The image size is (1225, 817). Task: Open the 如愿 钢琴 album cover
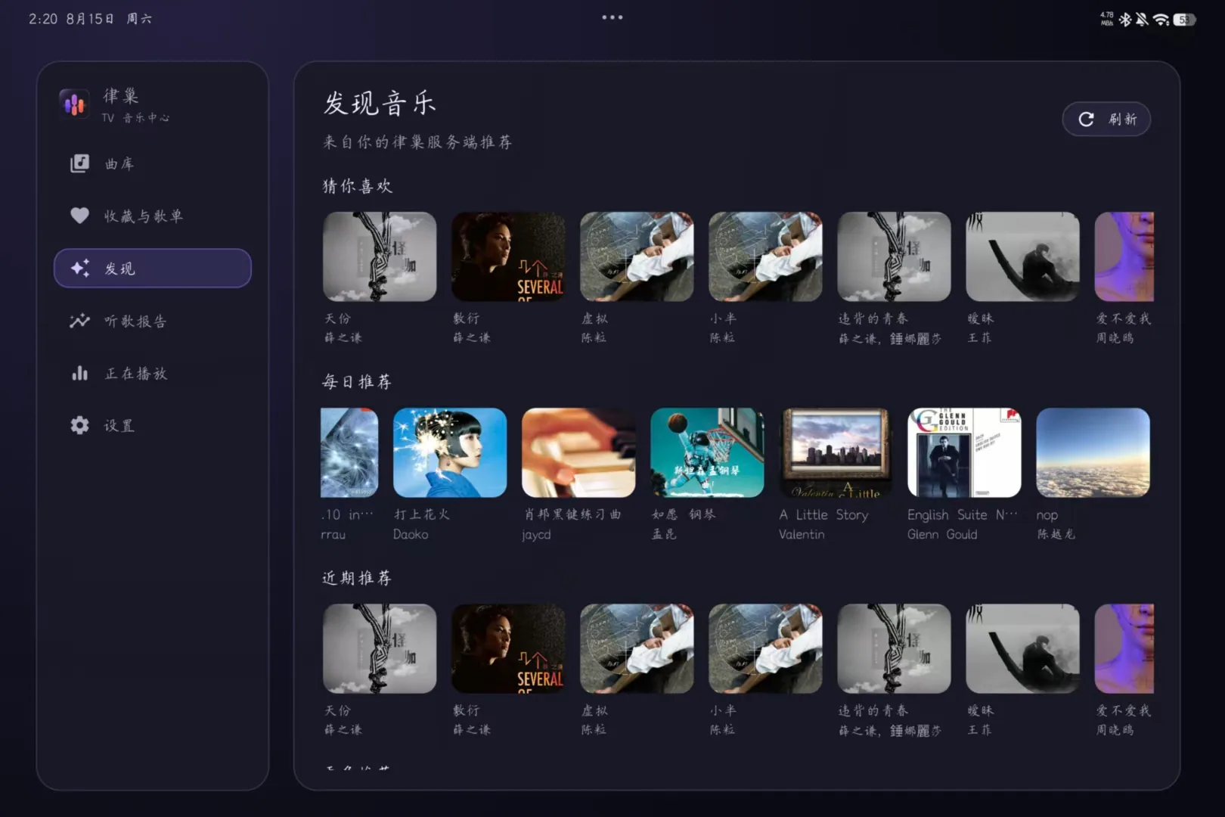coord(707,452)
